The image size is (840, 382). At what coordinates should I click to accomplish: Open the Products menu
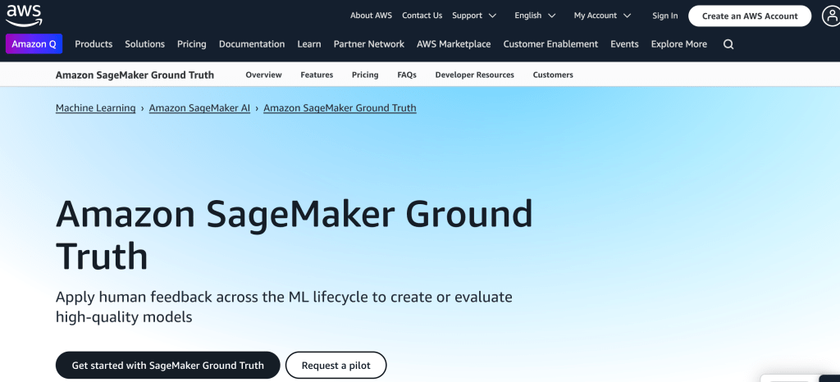click(x=94, y=44)
